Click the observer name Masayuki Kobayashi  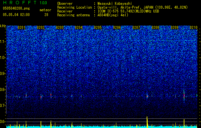tap(115, 4)
